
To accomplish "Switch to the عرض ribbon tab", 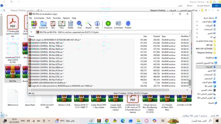I will pos(180,6).
